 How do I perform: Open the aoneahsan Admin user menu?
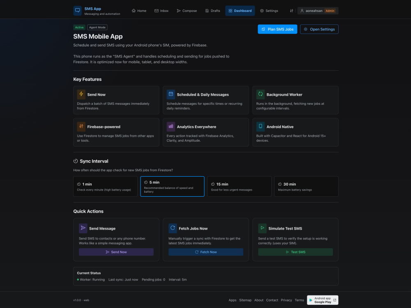(318, 11)
